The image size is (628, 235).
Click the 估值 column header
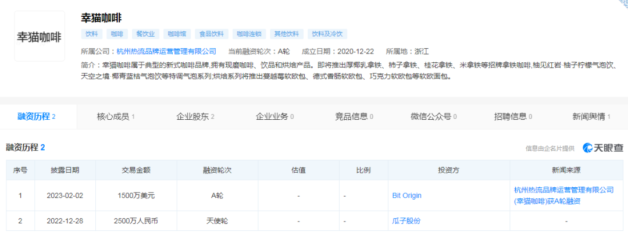coord(298,170)
